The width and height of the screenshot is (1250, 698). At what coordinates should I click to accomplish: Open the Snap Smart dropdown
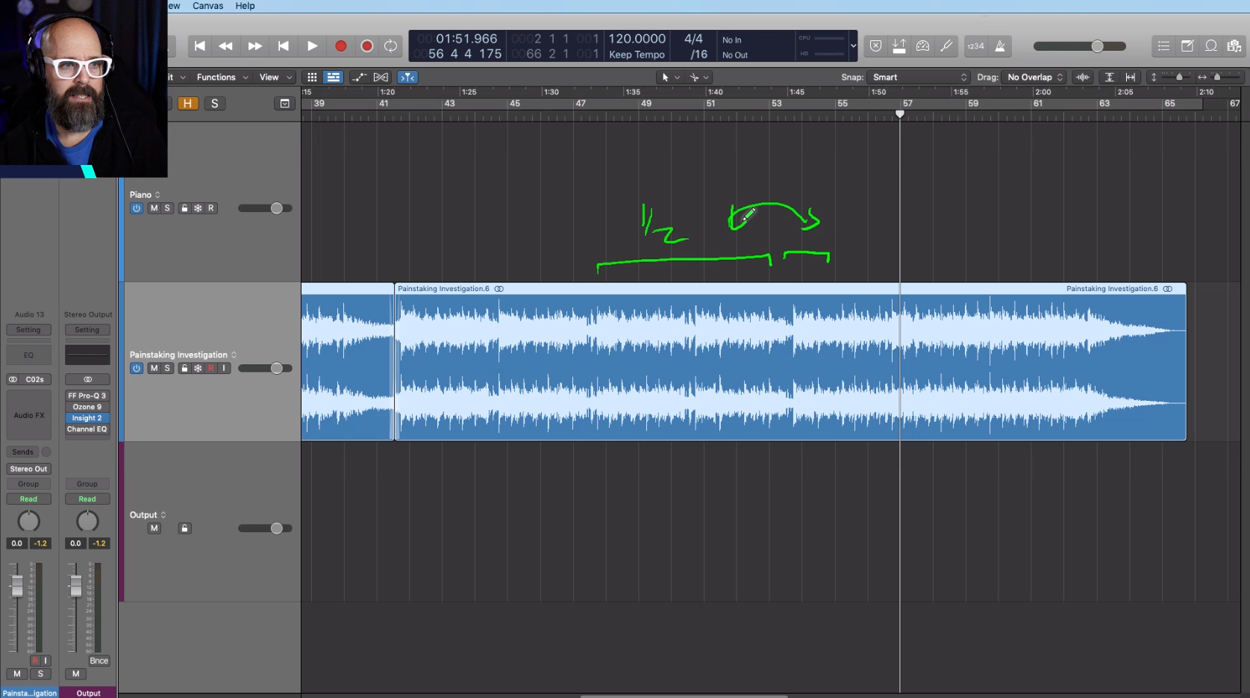[919, 77]
